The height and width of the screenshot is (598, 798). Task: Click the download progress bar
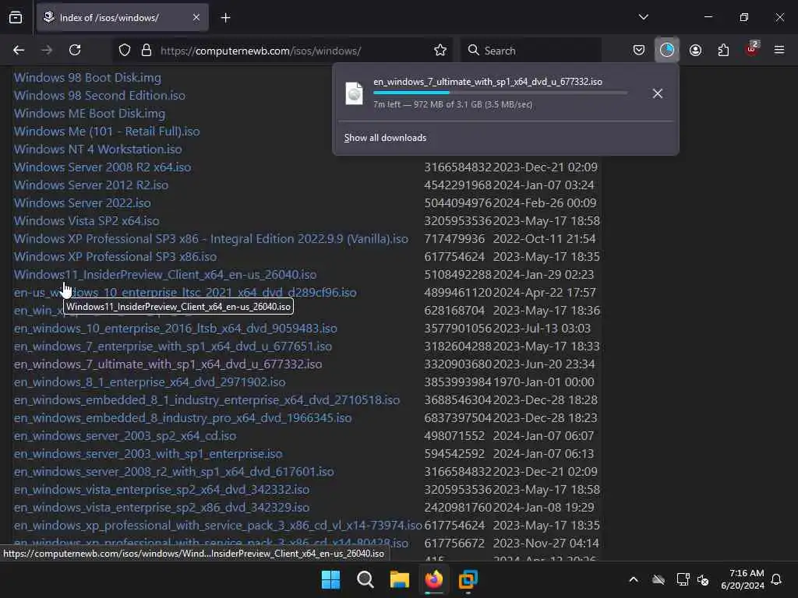pyautogui.click(x=500, y=93)
